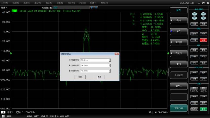This screenshot has height=118, width=210.
Task: Click the down arrow beside sweep count
Action: coord(96,8)
